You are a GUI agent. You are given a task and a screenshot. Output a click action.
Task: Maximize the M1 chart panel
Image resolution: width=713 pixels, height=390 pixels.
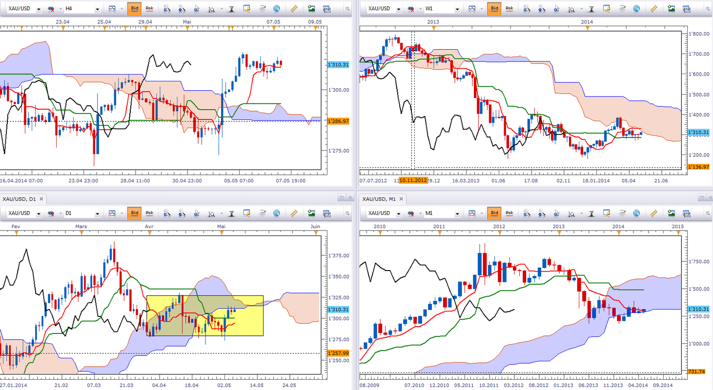[702, 198]
